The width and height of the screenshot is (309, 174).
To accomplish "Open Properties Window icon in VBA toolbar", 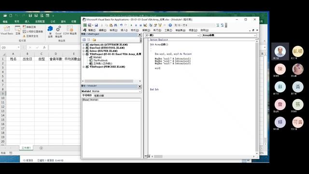I will [155, 25].
